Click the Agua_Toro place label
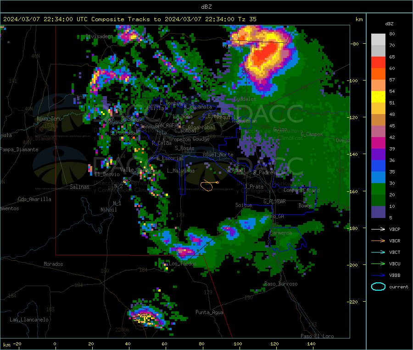Screen dimensions: 413x350 [x=49, y=119]
